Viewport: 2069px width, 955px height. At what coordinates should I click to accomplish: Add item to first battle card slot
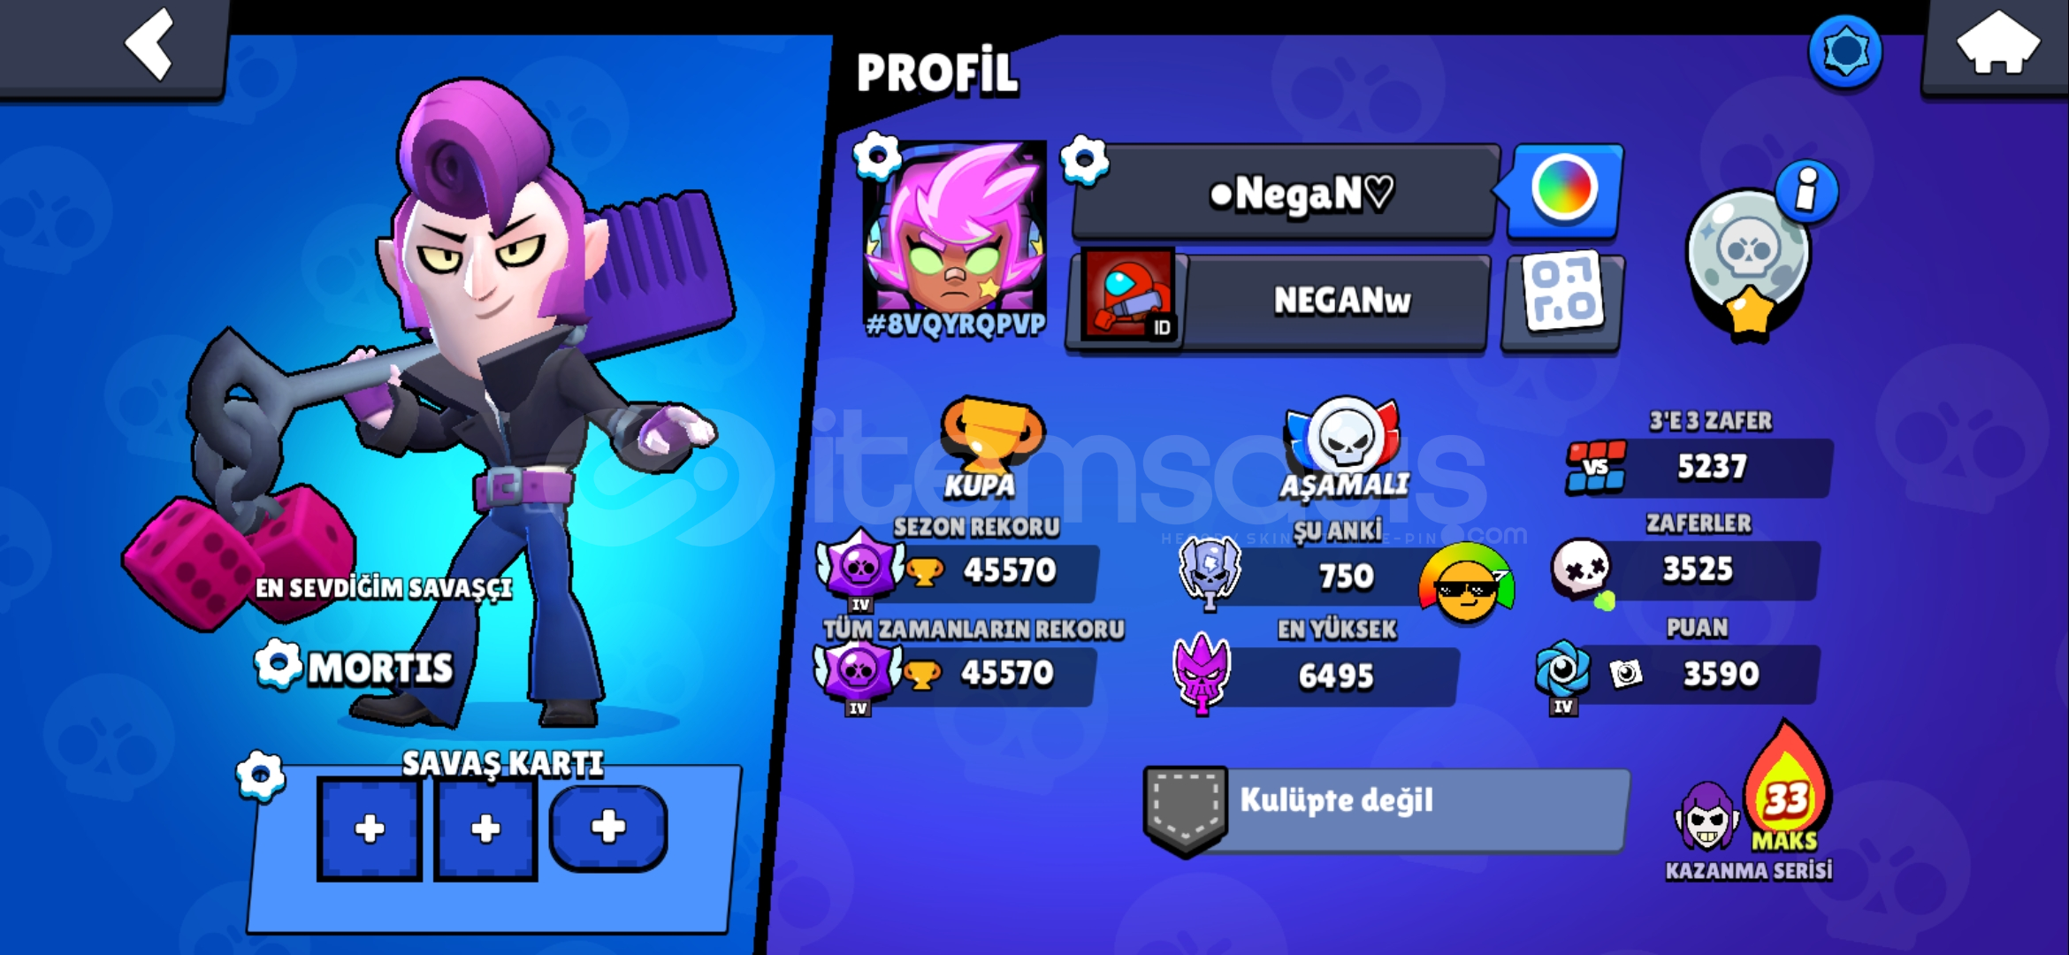pos(370,829)
